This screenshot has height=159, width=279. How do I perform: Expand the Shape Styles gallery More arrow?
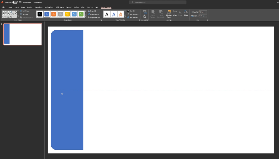pyautogui.click(x=86, y=17)
